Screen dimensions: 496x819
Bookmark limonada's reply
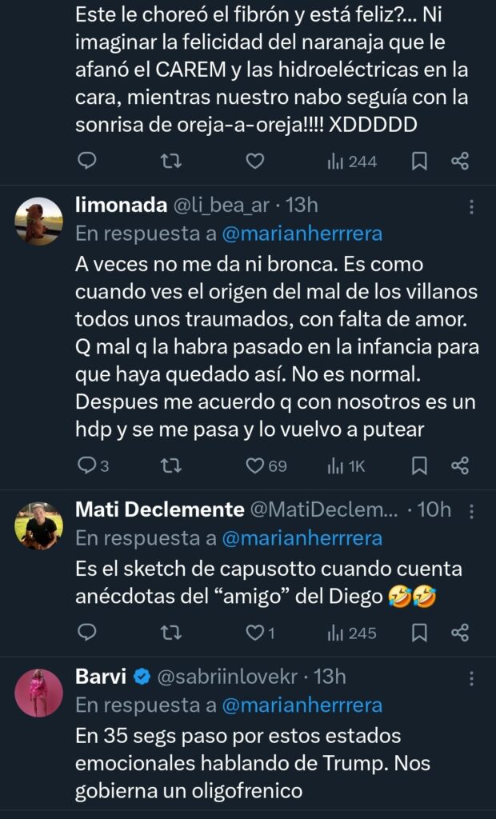(x=418, y=465)
